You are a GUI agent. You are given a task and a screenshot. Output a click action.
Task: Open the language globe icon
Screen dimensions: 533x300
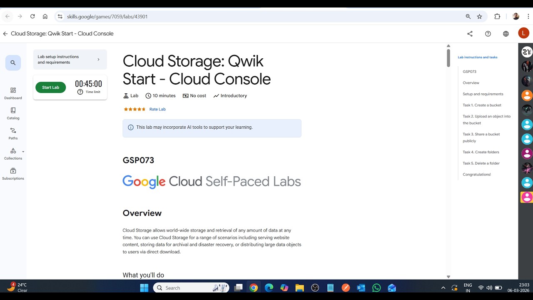[506, 34]
